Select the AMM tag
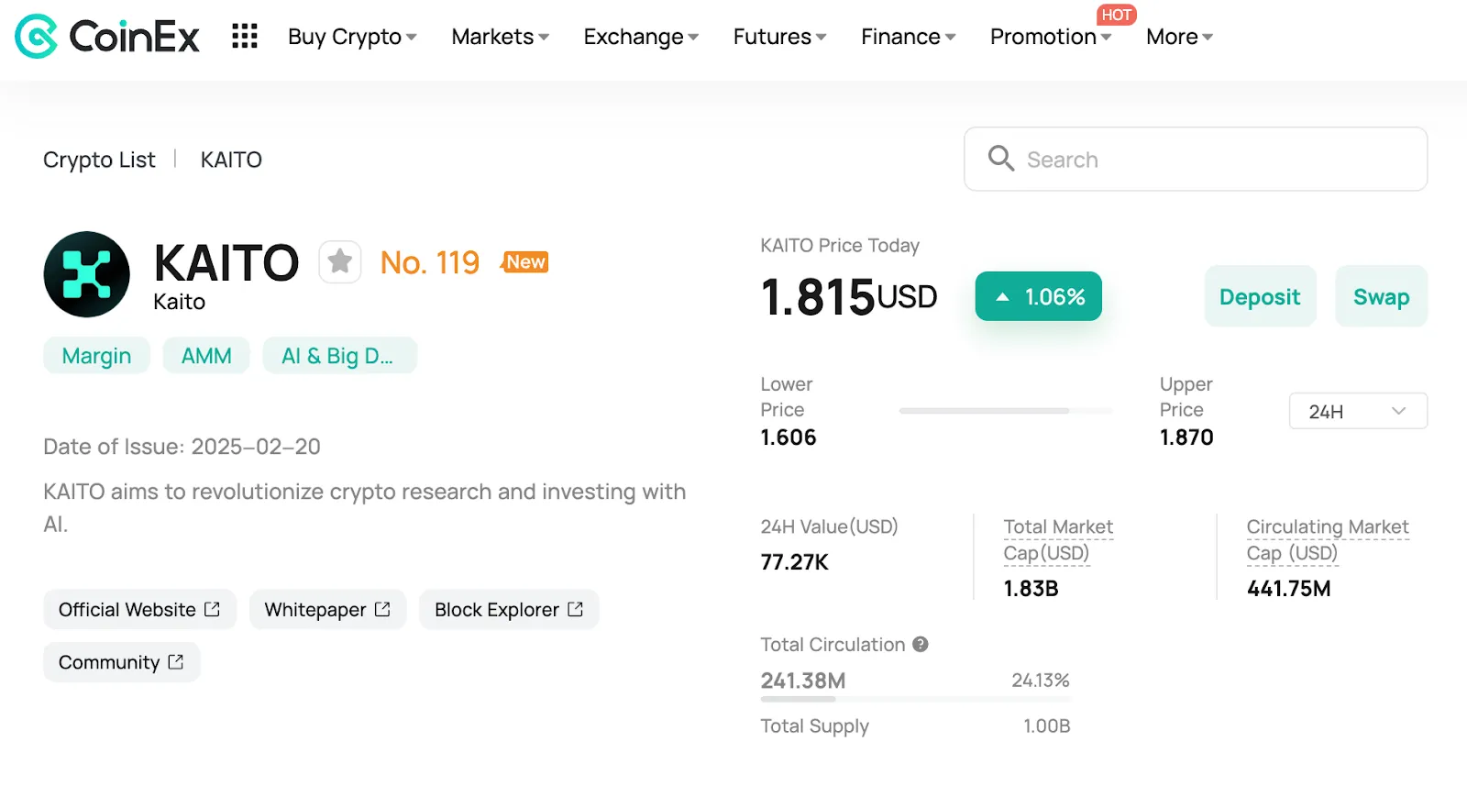Viewport: 1467px width, 786px height. [206, 356]
